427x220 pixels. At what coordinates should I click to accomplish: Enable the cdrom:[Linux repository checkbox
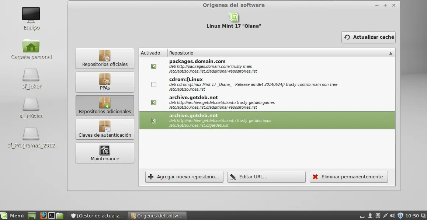(154, 84)
